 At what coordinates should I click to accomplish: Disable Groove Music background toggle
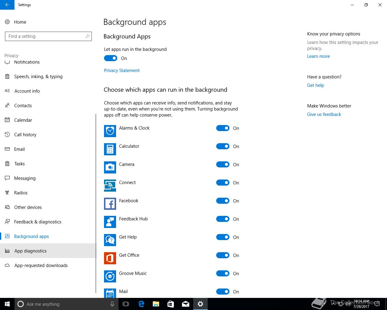tap(223, 273)
